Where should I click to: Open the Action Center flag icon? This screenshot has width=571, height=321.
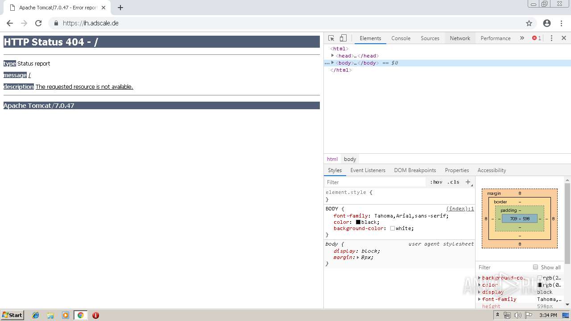coord(529,315)
